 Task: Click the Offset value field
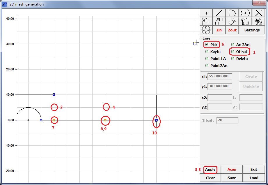228,120
